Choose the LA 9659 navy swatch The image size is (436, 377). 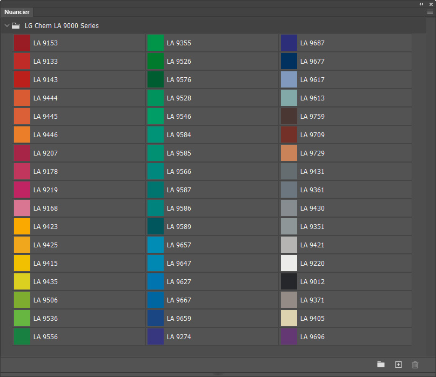point(156,318)
